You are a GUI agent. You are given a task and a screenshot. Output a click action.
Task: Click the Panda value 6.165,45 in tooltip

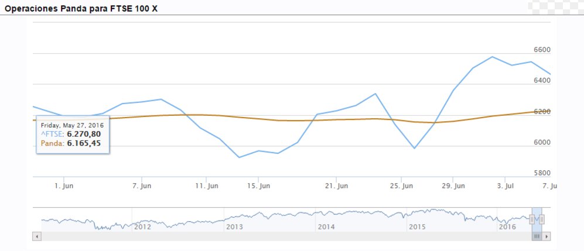pos(84,143)
